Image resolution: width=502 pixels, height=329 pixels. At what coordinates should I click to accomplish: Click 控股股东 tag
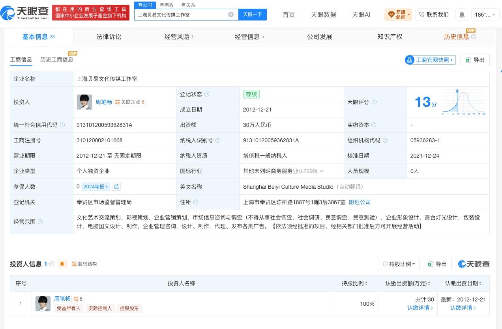(x=129, y=309)
